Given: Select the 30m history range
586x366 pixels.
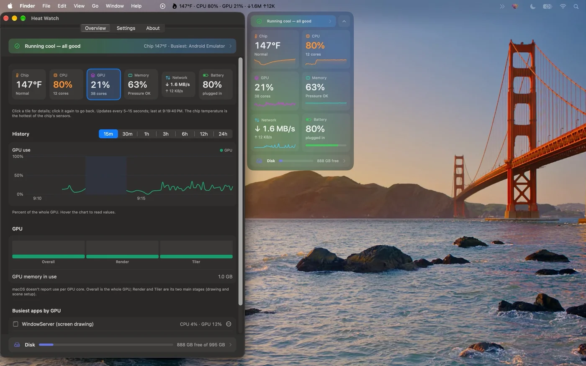Looking at the screenshot, I should (127, 134).
